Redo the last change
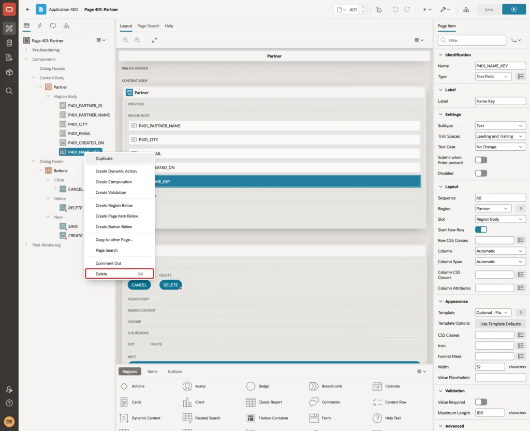This screenshot has height=431, width=530. 407,9
